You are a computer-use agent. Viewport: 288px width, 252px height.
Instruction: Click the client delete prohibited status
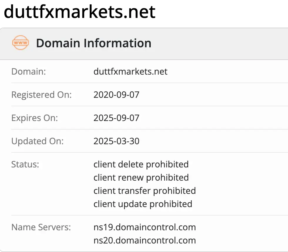[141, 164]
